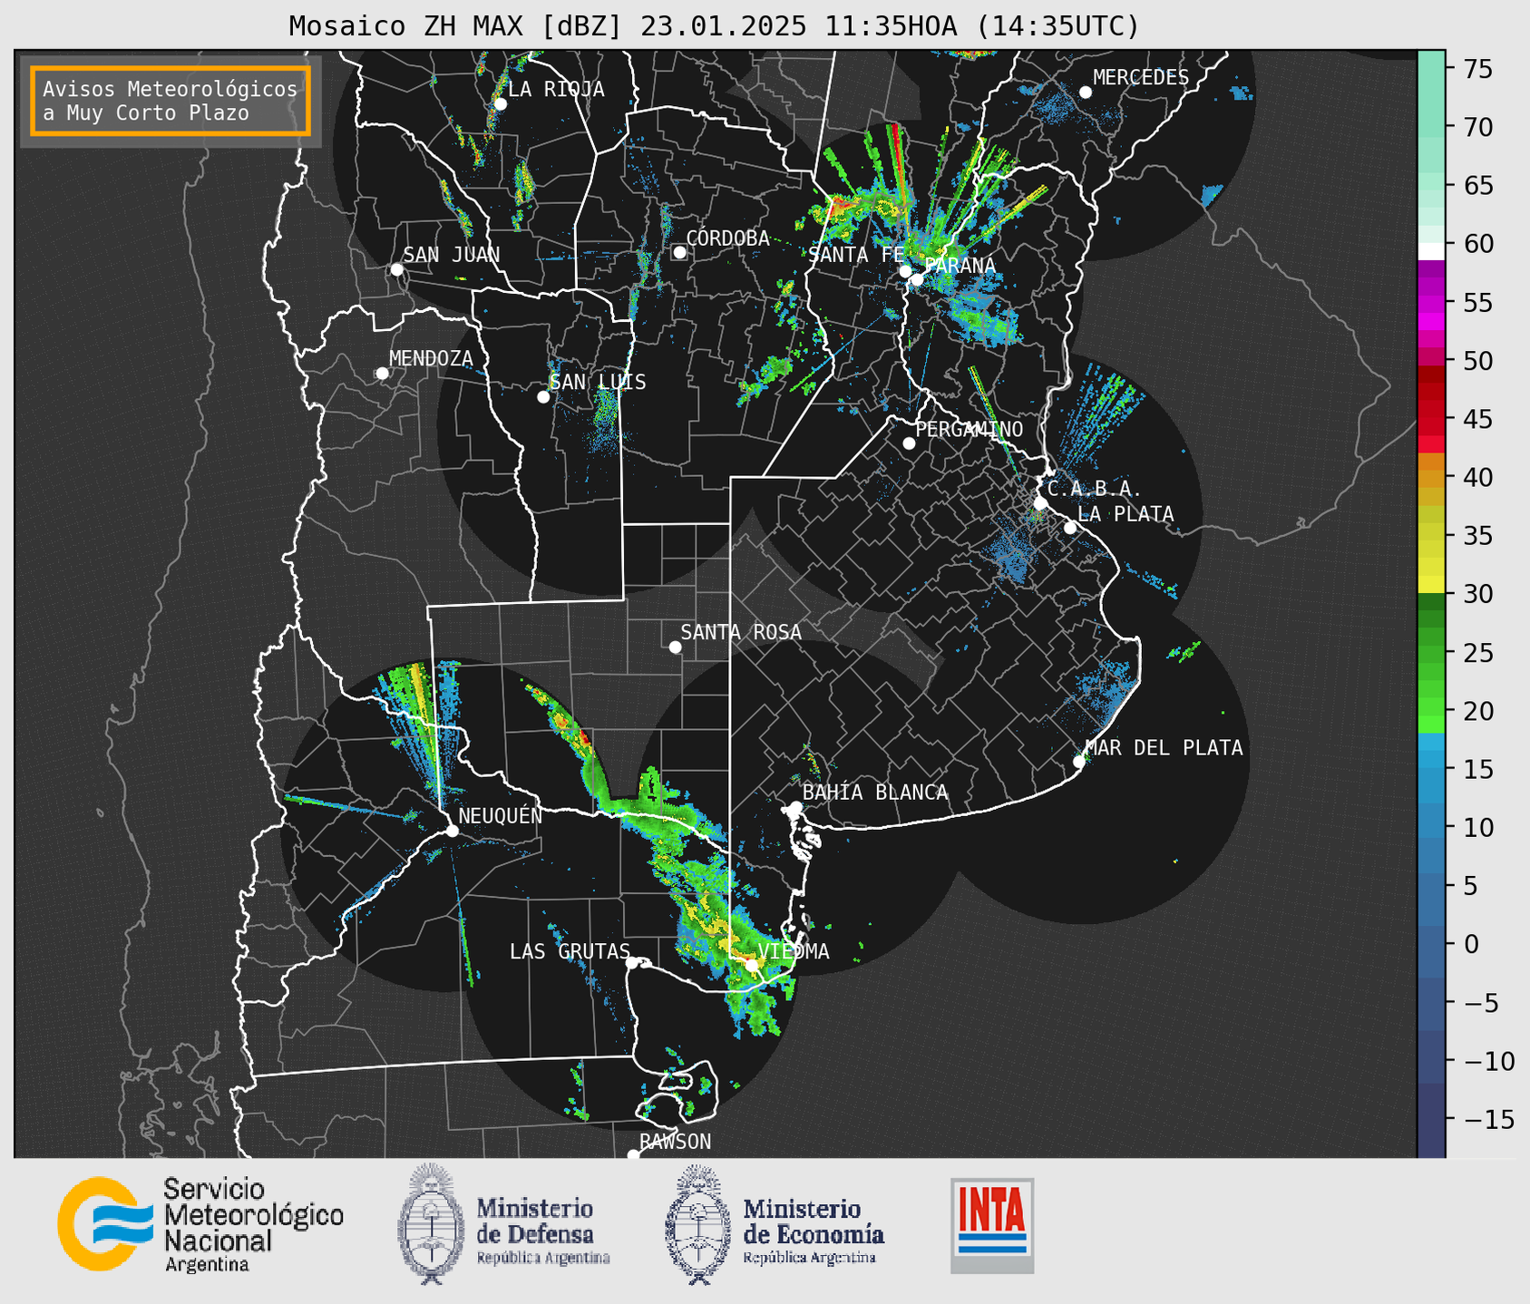The image size is (1530, 1304).
Task: Select the San Luis city marker
Action: [x=543, y=397]
